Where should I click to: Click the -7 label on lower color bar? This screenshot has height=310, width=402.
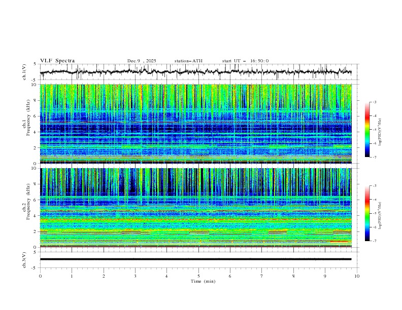[373, 241]
